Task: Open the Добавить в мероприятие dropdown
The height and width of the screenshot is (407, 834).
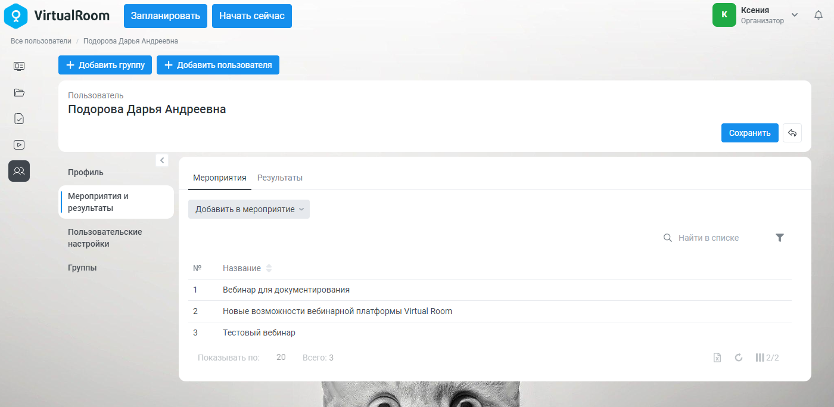Action: point(249,209)
